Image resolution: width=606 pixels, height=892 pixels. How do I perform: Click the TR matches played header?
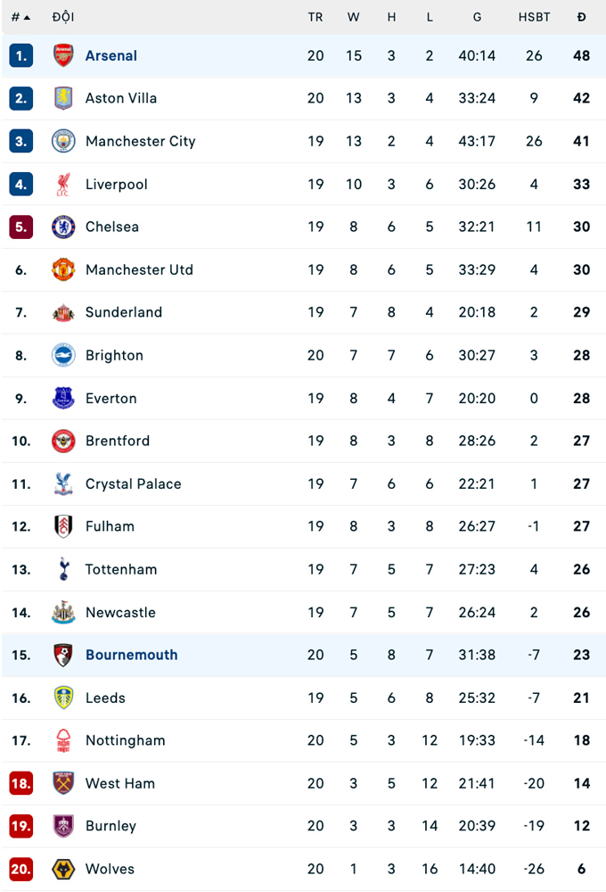(x=315, y=17)
